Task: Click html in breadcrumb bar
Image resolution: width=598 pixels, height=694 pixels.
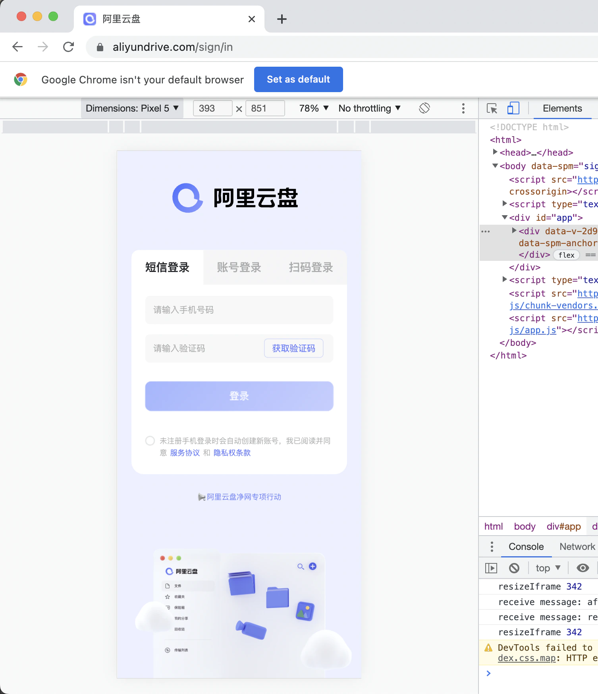Action: click(x=494, y=526)
